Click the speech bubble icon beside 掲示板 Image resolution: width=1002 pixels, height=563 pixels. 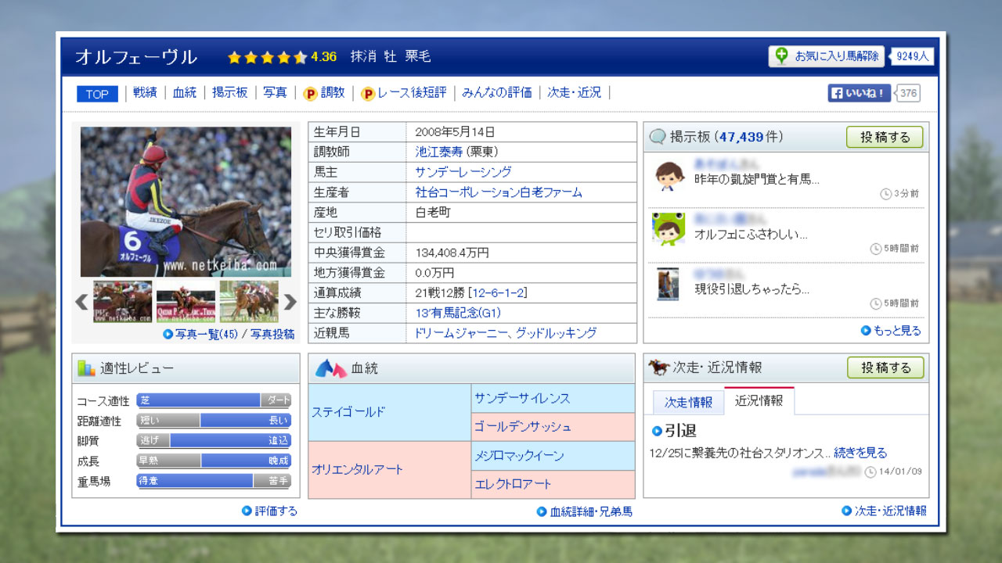click(658, 138)
